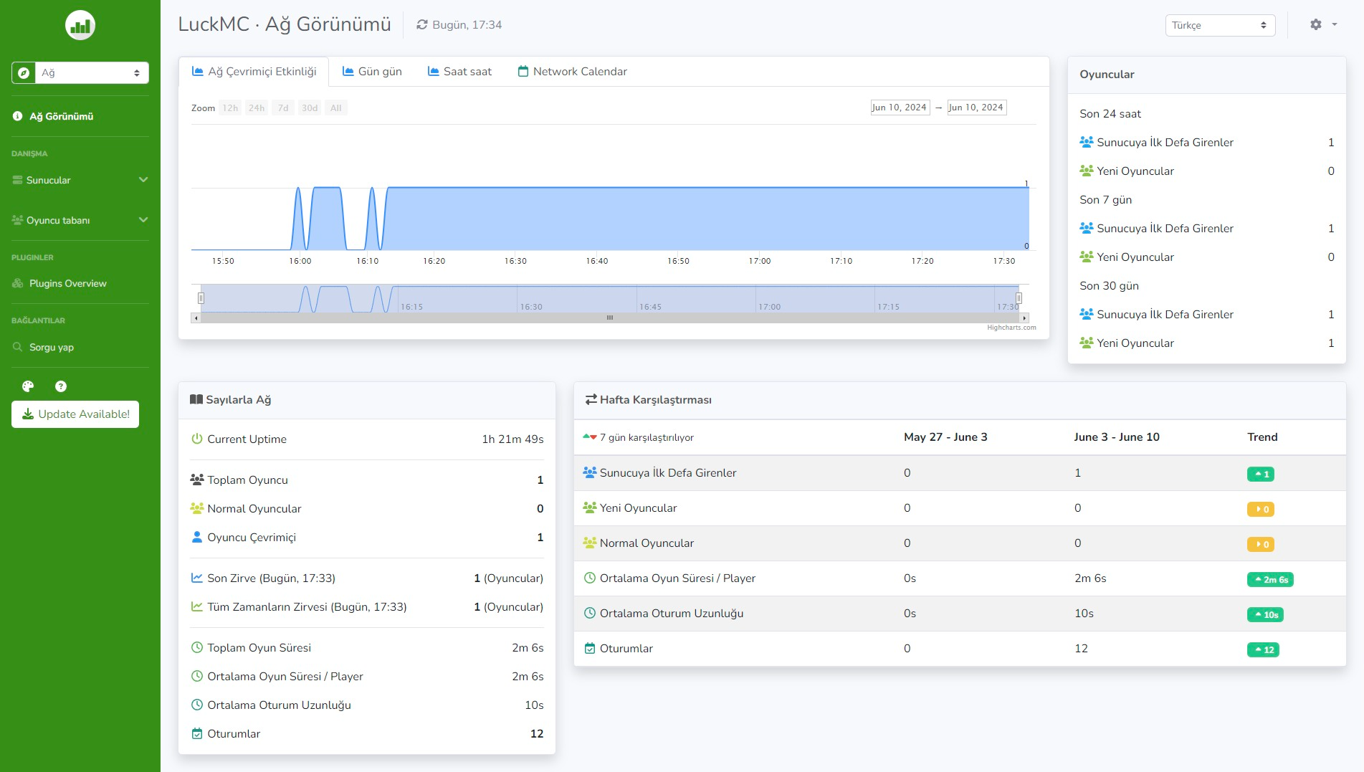The width and height of the screenshot is (1364, 772).
Task: Open the settings gear icon menu
Action: [1323, 24]
